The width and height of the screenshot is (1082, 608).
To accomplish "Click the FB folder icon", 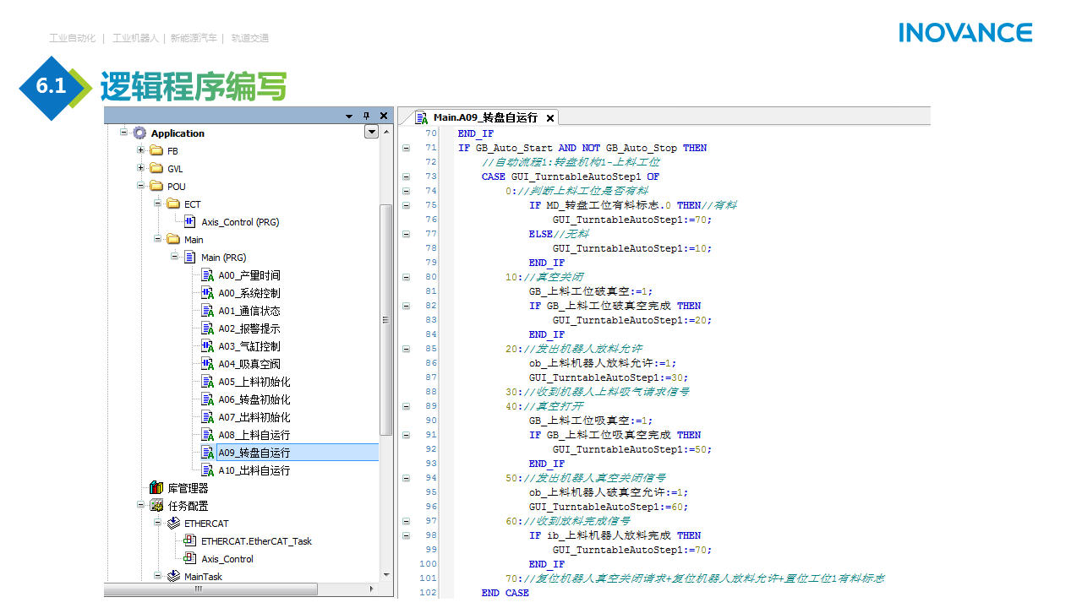I will tap(156, 150).
